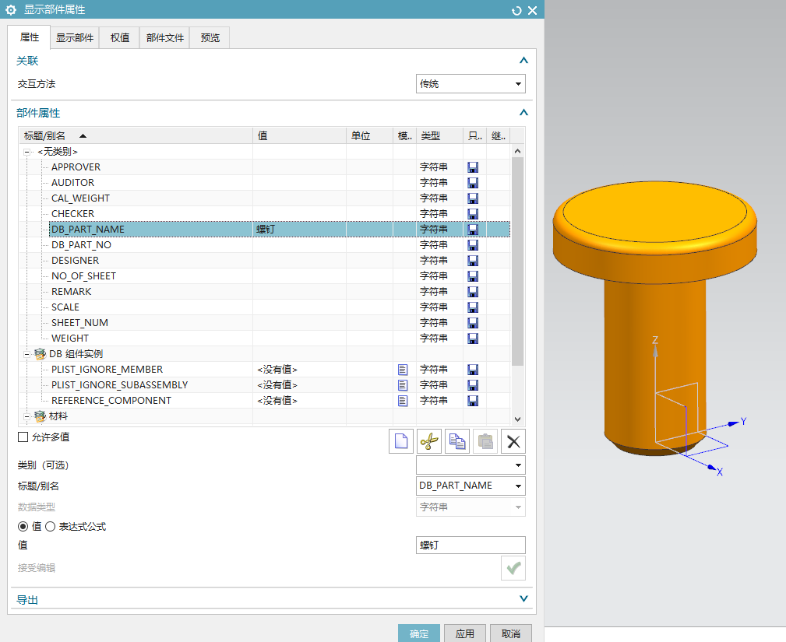The image size is (786, 642).
Task: Click the 类型 column header
Action: (439, 135)
